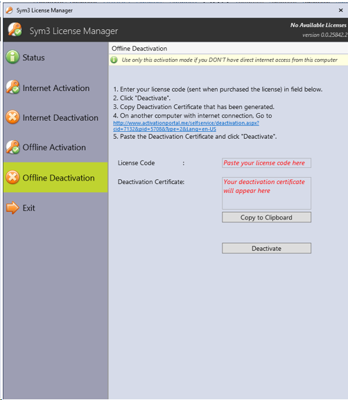Click the orange Exit arrow icon

(12, 208)
